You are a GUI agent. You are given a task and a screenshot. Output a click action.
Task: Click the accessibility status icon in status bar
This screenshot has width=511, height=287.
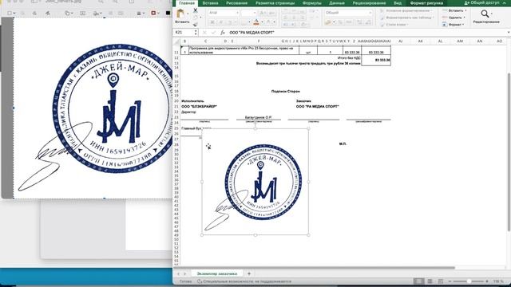200,281
